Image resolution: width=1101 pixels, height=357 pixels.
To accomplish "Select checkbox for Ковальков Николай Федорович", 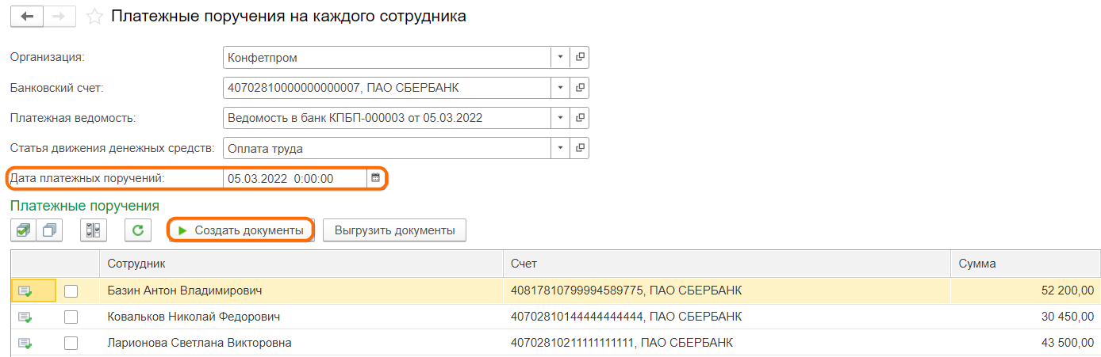I will tap(71, 317).
